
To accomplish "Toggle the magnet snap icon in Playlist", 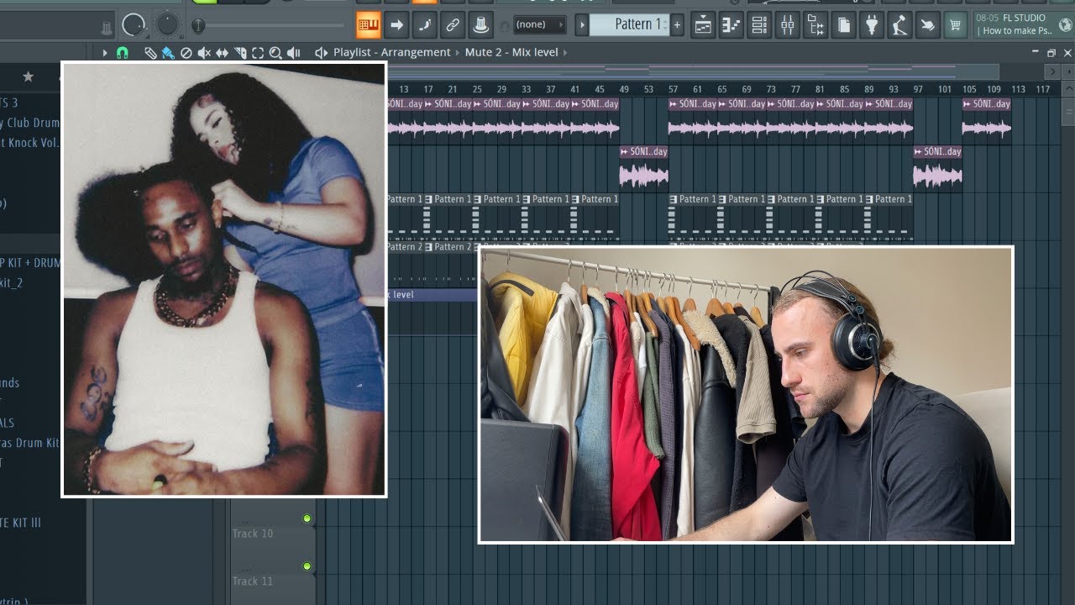I will click(123, 52).
